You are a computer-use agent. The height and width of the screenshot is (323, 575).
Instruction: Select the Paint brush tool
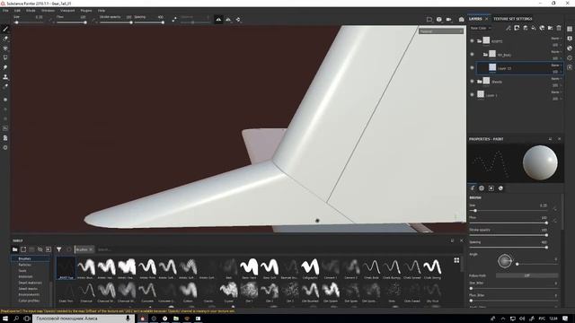point(5,29)
